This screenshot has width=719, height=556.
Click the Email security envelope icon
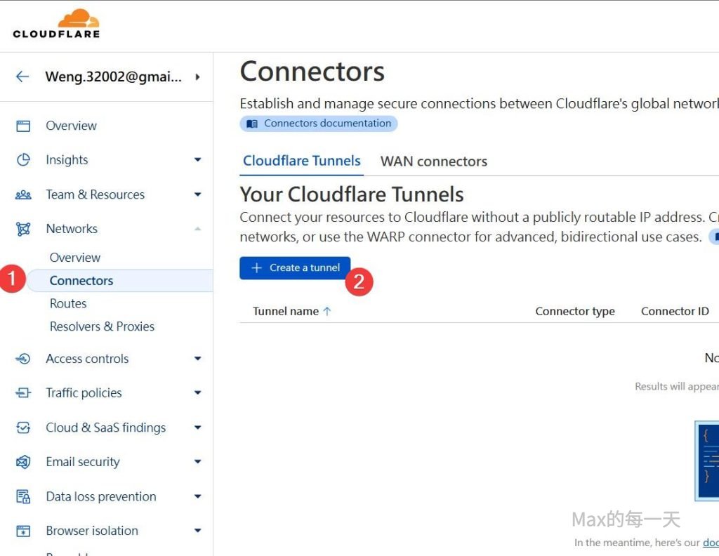pyautogui.click(x=23, y=462)
